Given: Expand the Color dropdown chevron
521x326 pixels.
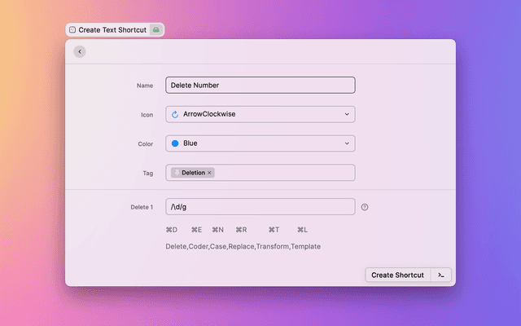Looking at the screenshot, I should [347, 143].
